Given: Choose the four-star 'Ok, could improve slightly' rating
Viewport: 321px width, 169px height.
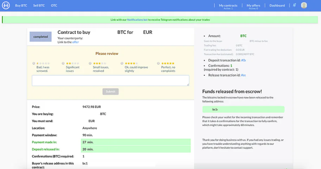Looking at the screenshot, I should click(x=122, y=63).
